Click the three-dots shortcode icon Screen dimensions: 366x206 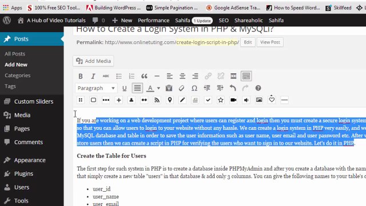point(106,100)
